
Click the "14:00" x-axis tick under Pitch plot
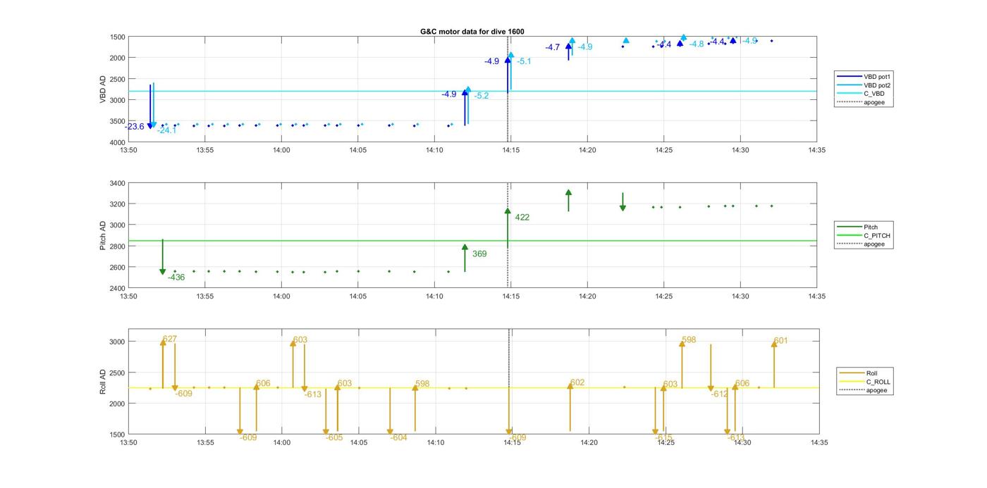[x=281, y=296]
